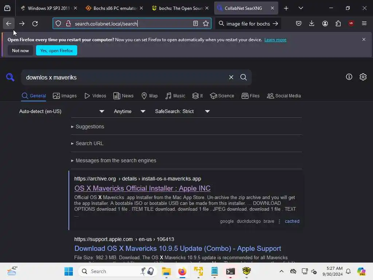Open the terminal app on the taskbar

click(230, 271)
